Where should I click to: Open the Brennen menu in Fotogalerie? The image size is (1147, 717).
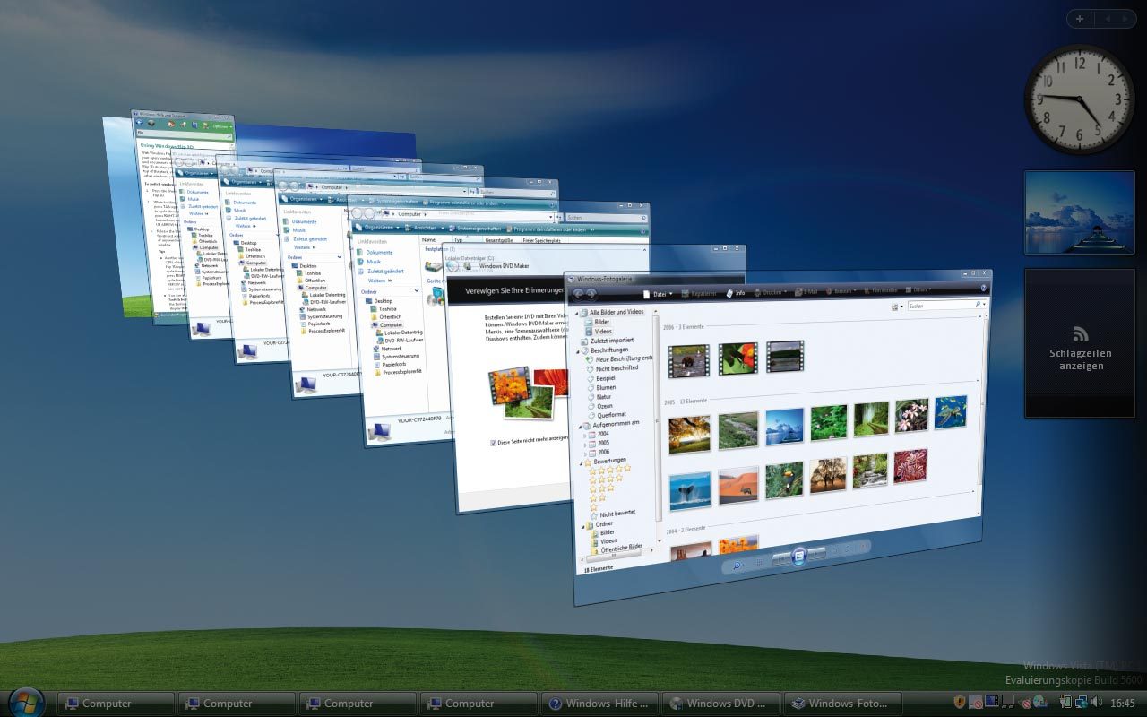coord(842,290)
